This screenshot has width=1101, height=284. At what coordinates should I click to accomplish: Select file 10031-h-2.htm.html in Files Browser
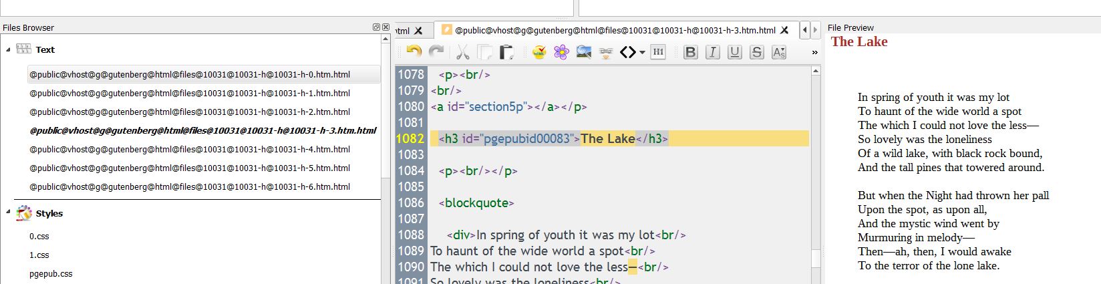click(x=190, y=112)
